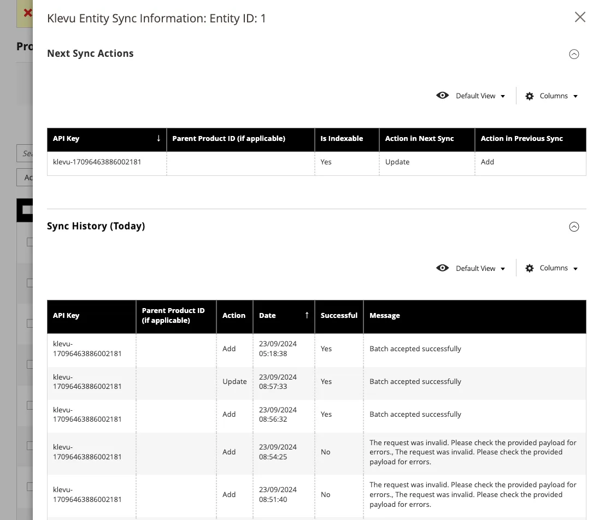Click the date 23/09/2024 08:56:32

click(x=278, y=415)
